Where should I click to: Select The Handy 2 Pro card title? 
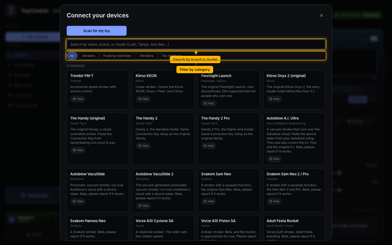[215, 118]
